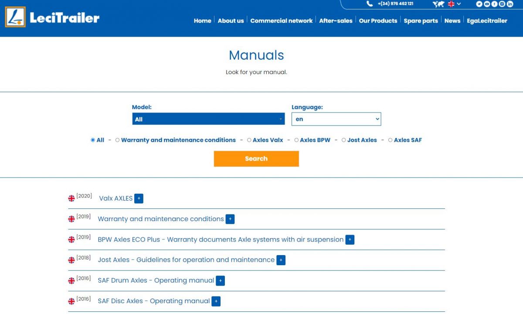Select the Axles Valx radio option
Screen dimensions: 523x314
tap(249, 140)
